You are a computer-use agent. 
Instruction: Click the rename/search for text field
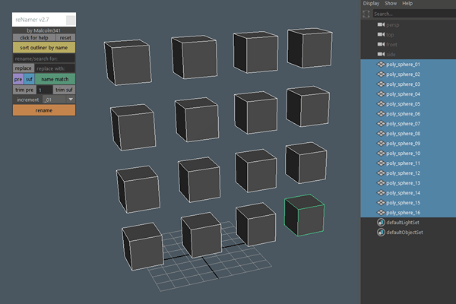point(44,58)
